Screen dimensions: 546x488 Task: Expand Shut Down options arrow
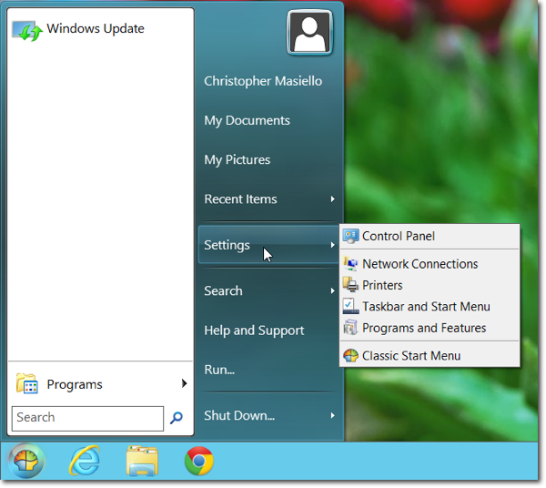(x=333, y=415)
